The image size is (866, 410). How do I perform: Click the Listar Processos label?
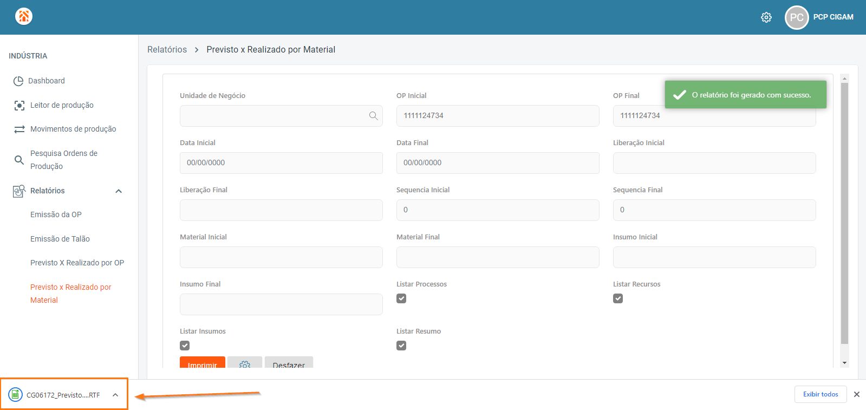click(421, 284)
